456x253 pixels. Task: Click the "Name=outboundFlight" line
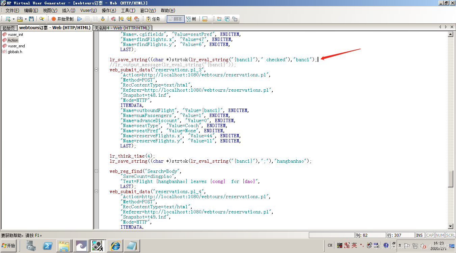point(184,110)
